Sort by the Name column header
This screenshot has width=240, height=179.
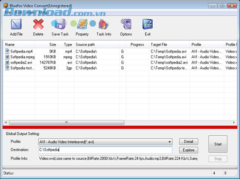click(20, 45)
